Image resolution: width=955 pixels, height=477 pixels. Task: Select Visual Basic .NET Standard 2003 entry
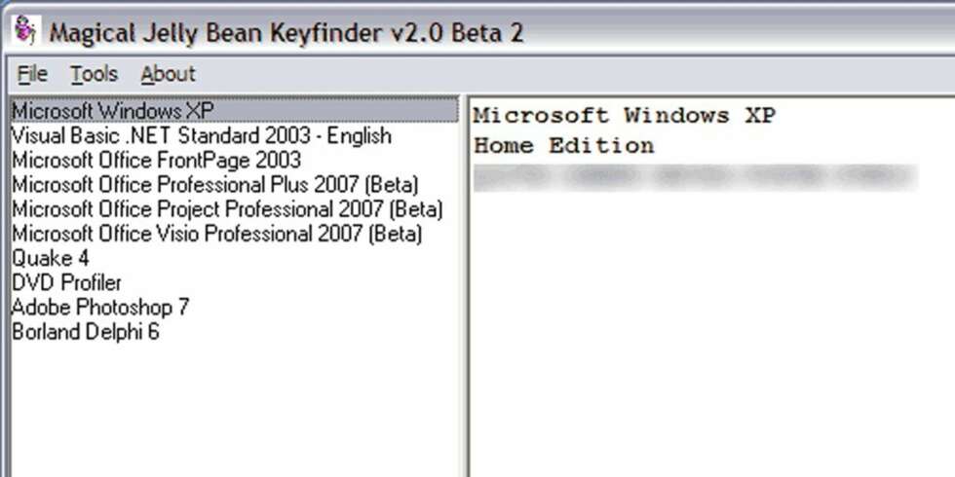tap(201, 135)
